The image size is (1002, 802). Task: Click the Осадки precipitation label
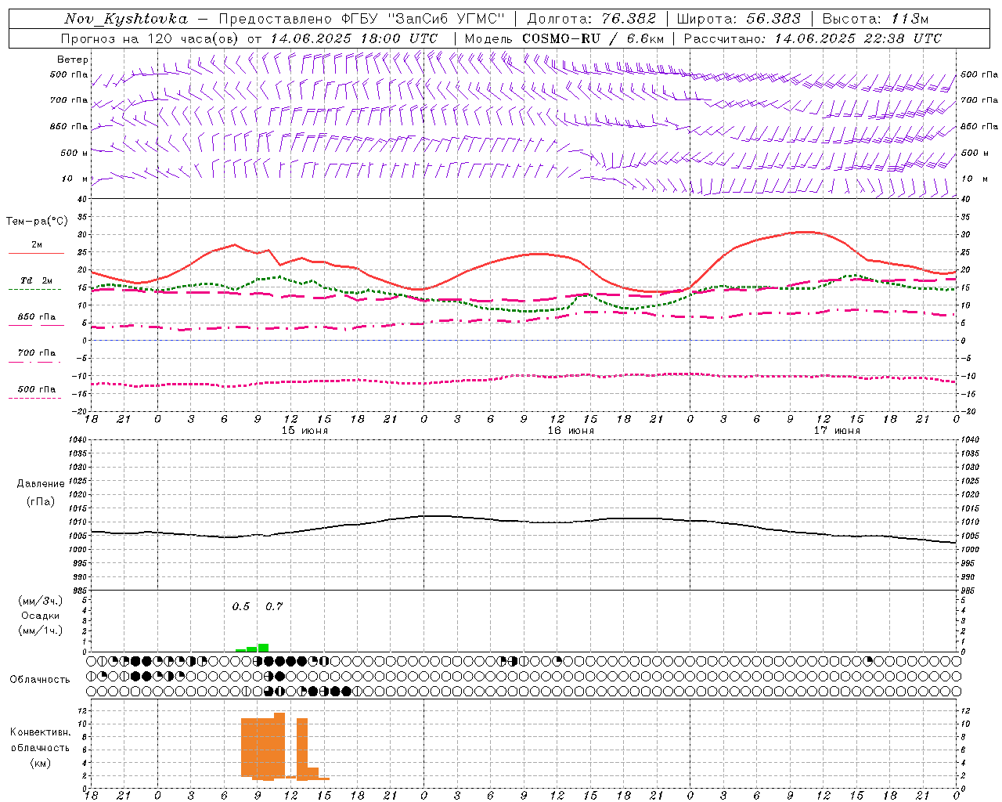tap(41, 616)
